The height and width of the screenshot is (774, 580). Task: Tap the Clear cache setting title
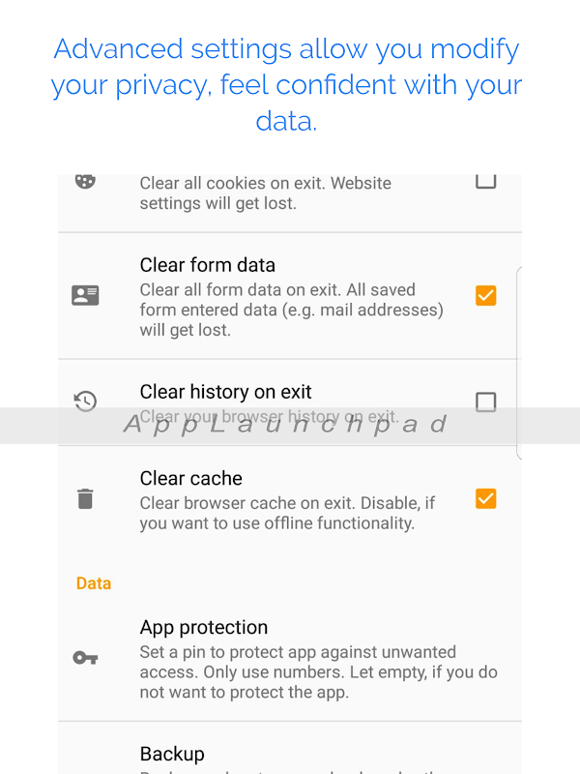tap(190, 478)
